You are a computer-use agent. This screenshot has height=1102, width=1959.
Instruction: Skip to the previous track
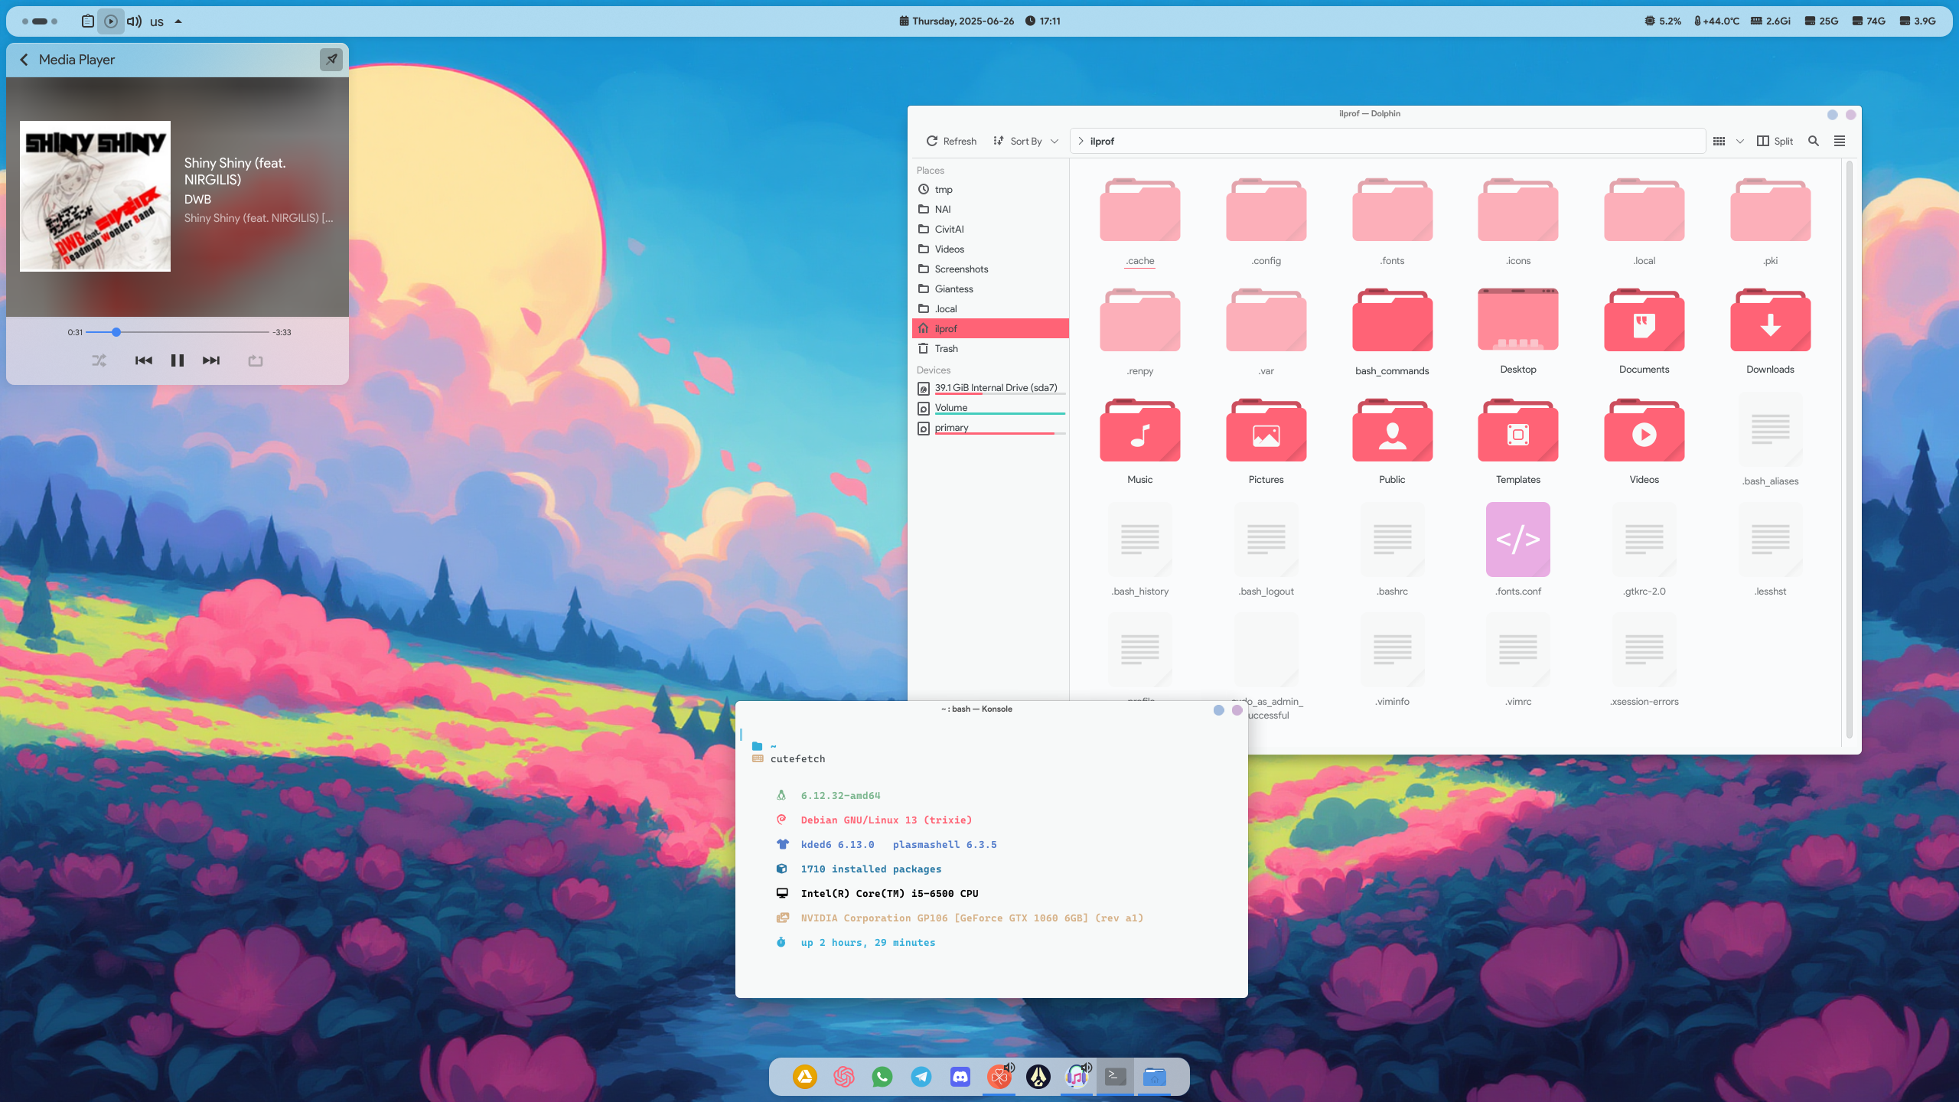coord(143,360)
